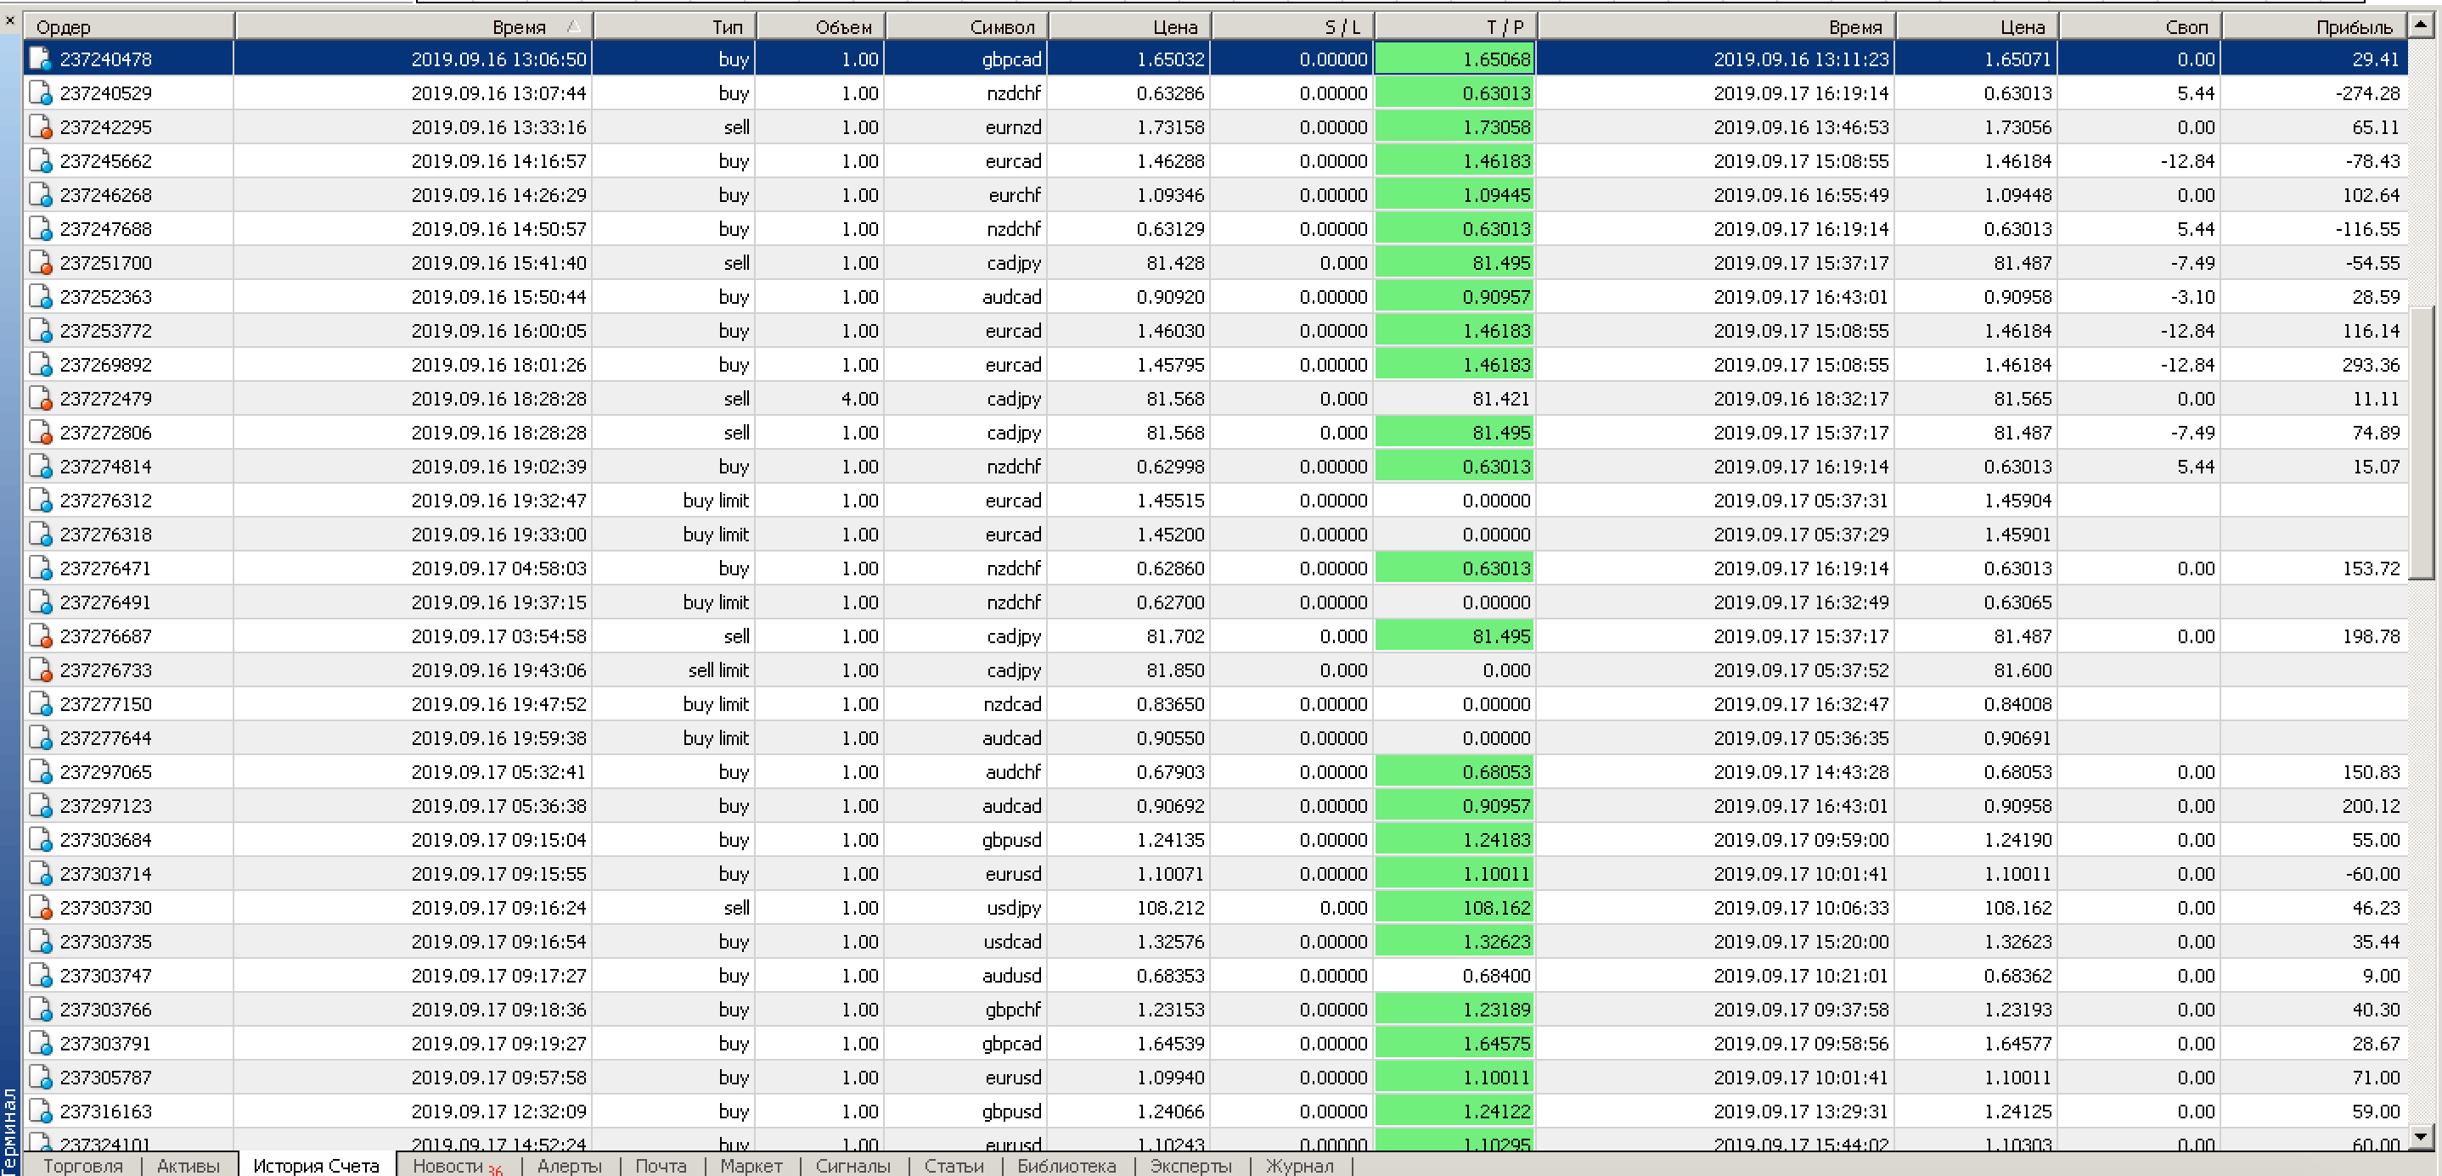The image size is (2442, 1176).
Task: Select the 4.00 volume cell
Action: point(820,399)
